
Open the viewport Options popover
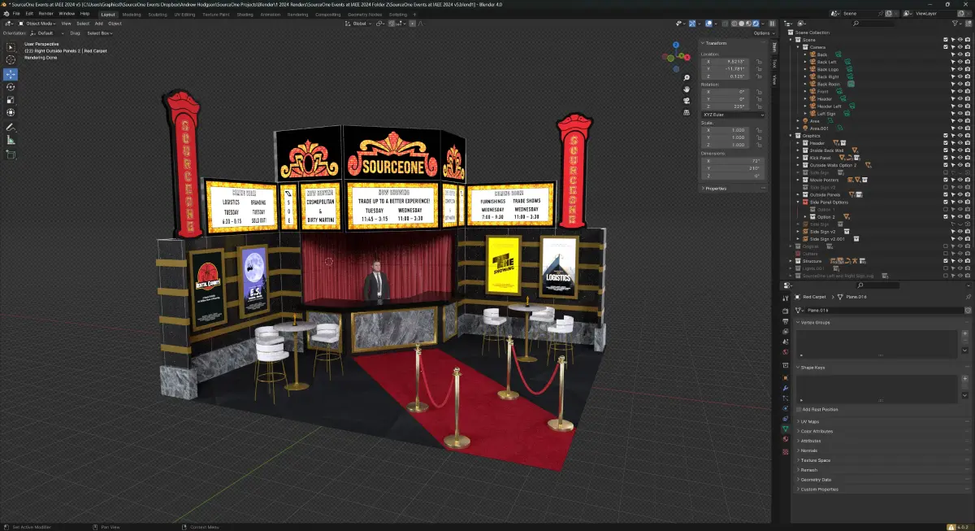[763, 33]
